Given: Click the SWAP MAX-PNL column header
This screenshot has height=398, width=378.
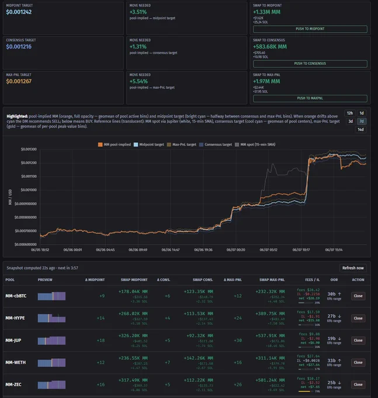Looking at the screenshot, I should click(272, 280).
